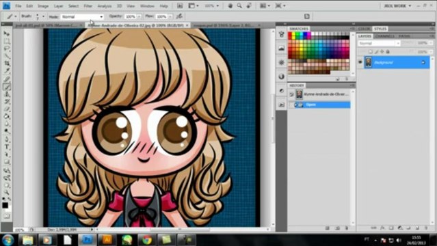Open the Window menu
Screen dimensions: 437x246
point(147,6)
